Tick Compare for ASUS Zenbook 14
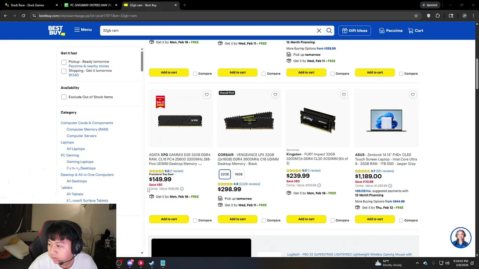Image resolution: width=479 pixels, height=269 pixels. [x=401, y=220]
